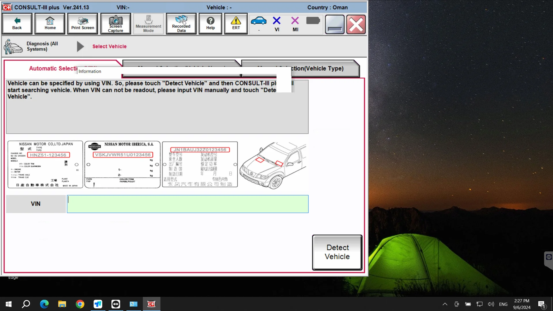
Task: Click the network icon in system tray
Action: coord(480,304)
